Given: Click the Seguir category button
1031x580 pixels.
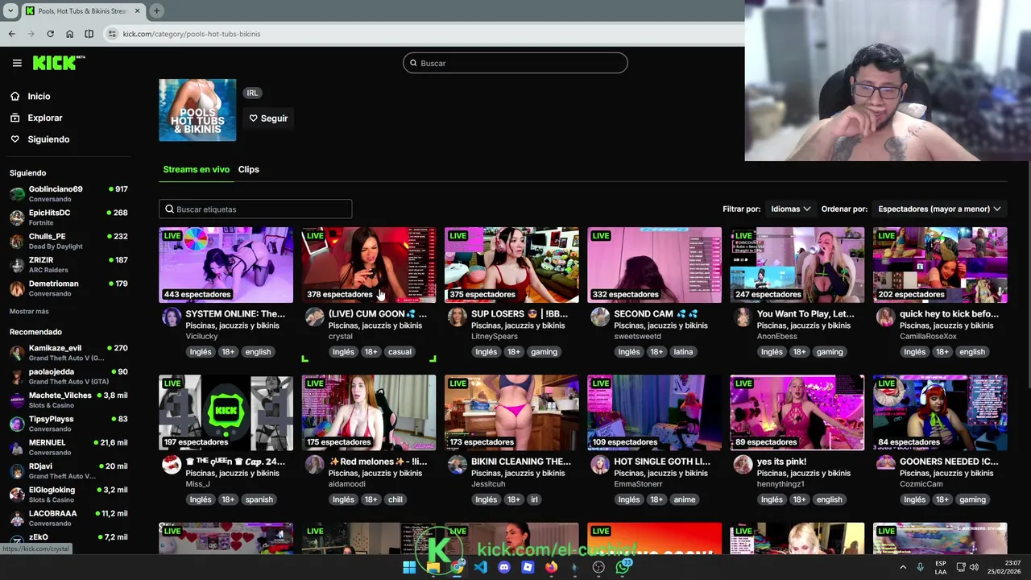Looking at the screenshot, I should point(268,118).
